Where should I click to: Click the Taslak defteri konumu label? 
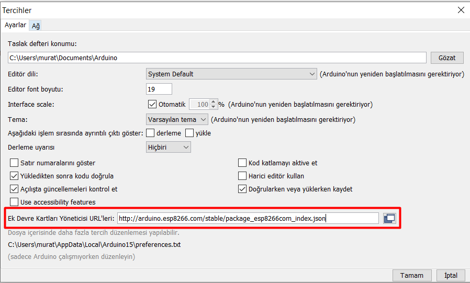coord(42,44)
